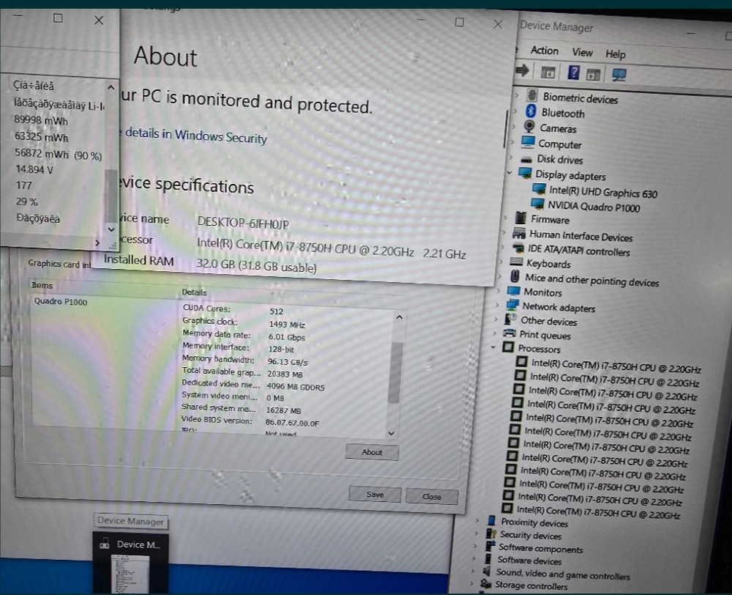Collapse the Processors node
This screenshot has height=595, width=732.
point(494,348)
